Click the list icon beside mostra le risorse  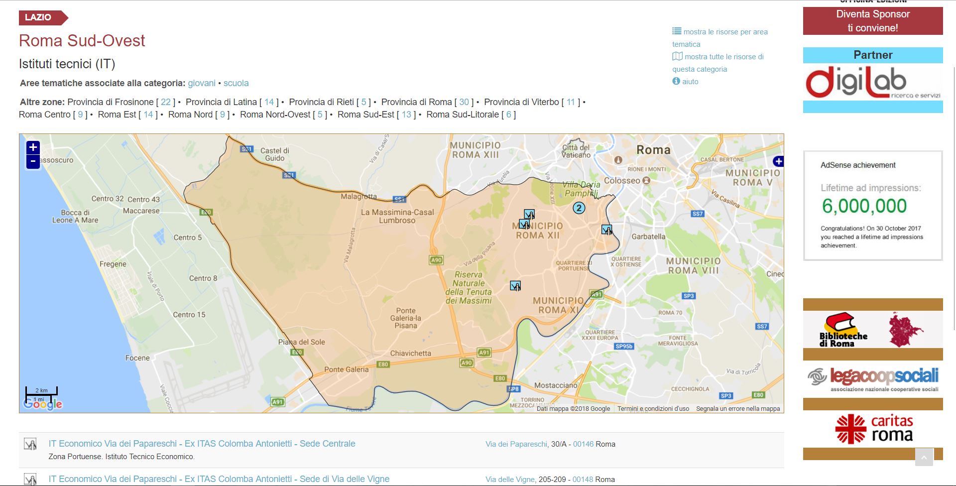pos(677,31)
